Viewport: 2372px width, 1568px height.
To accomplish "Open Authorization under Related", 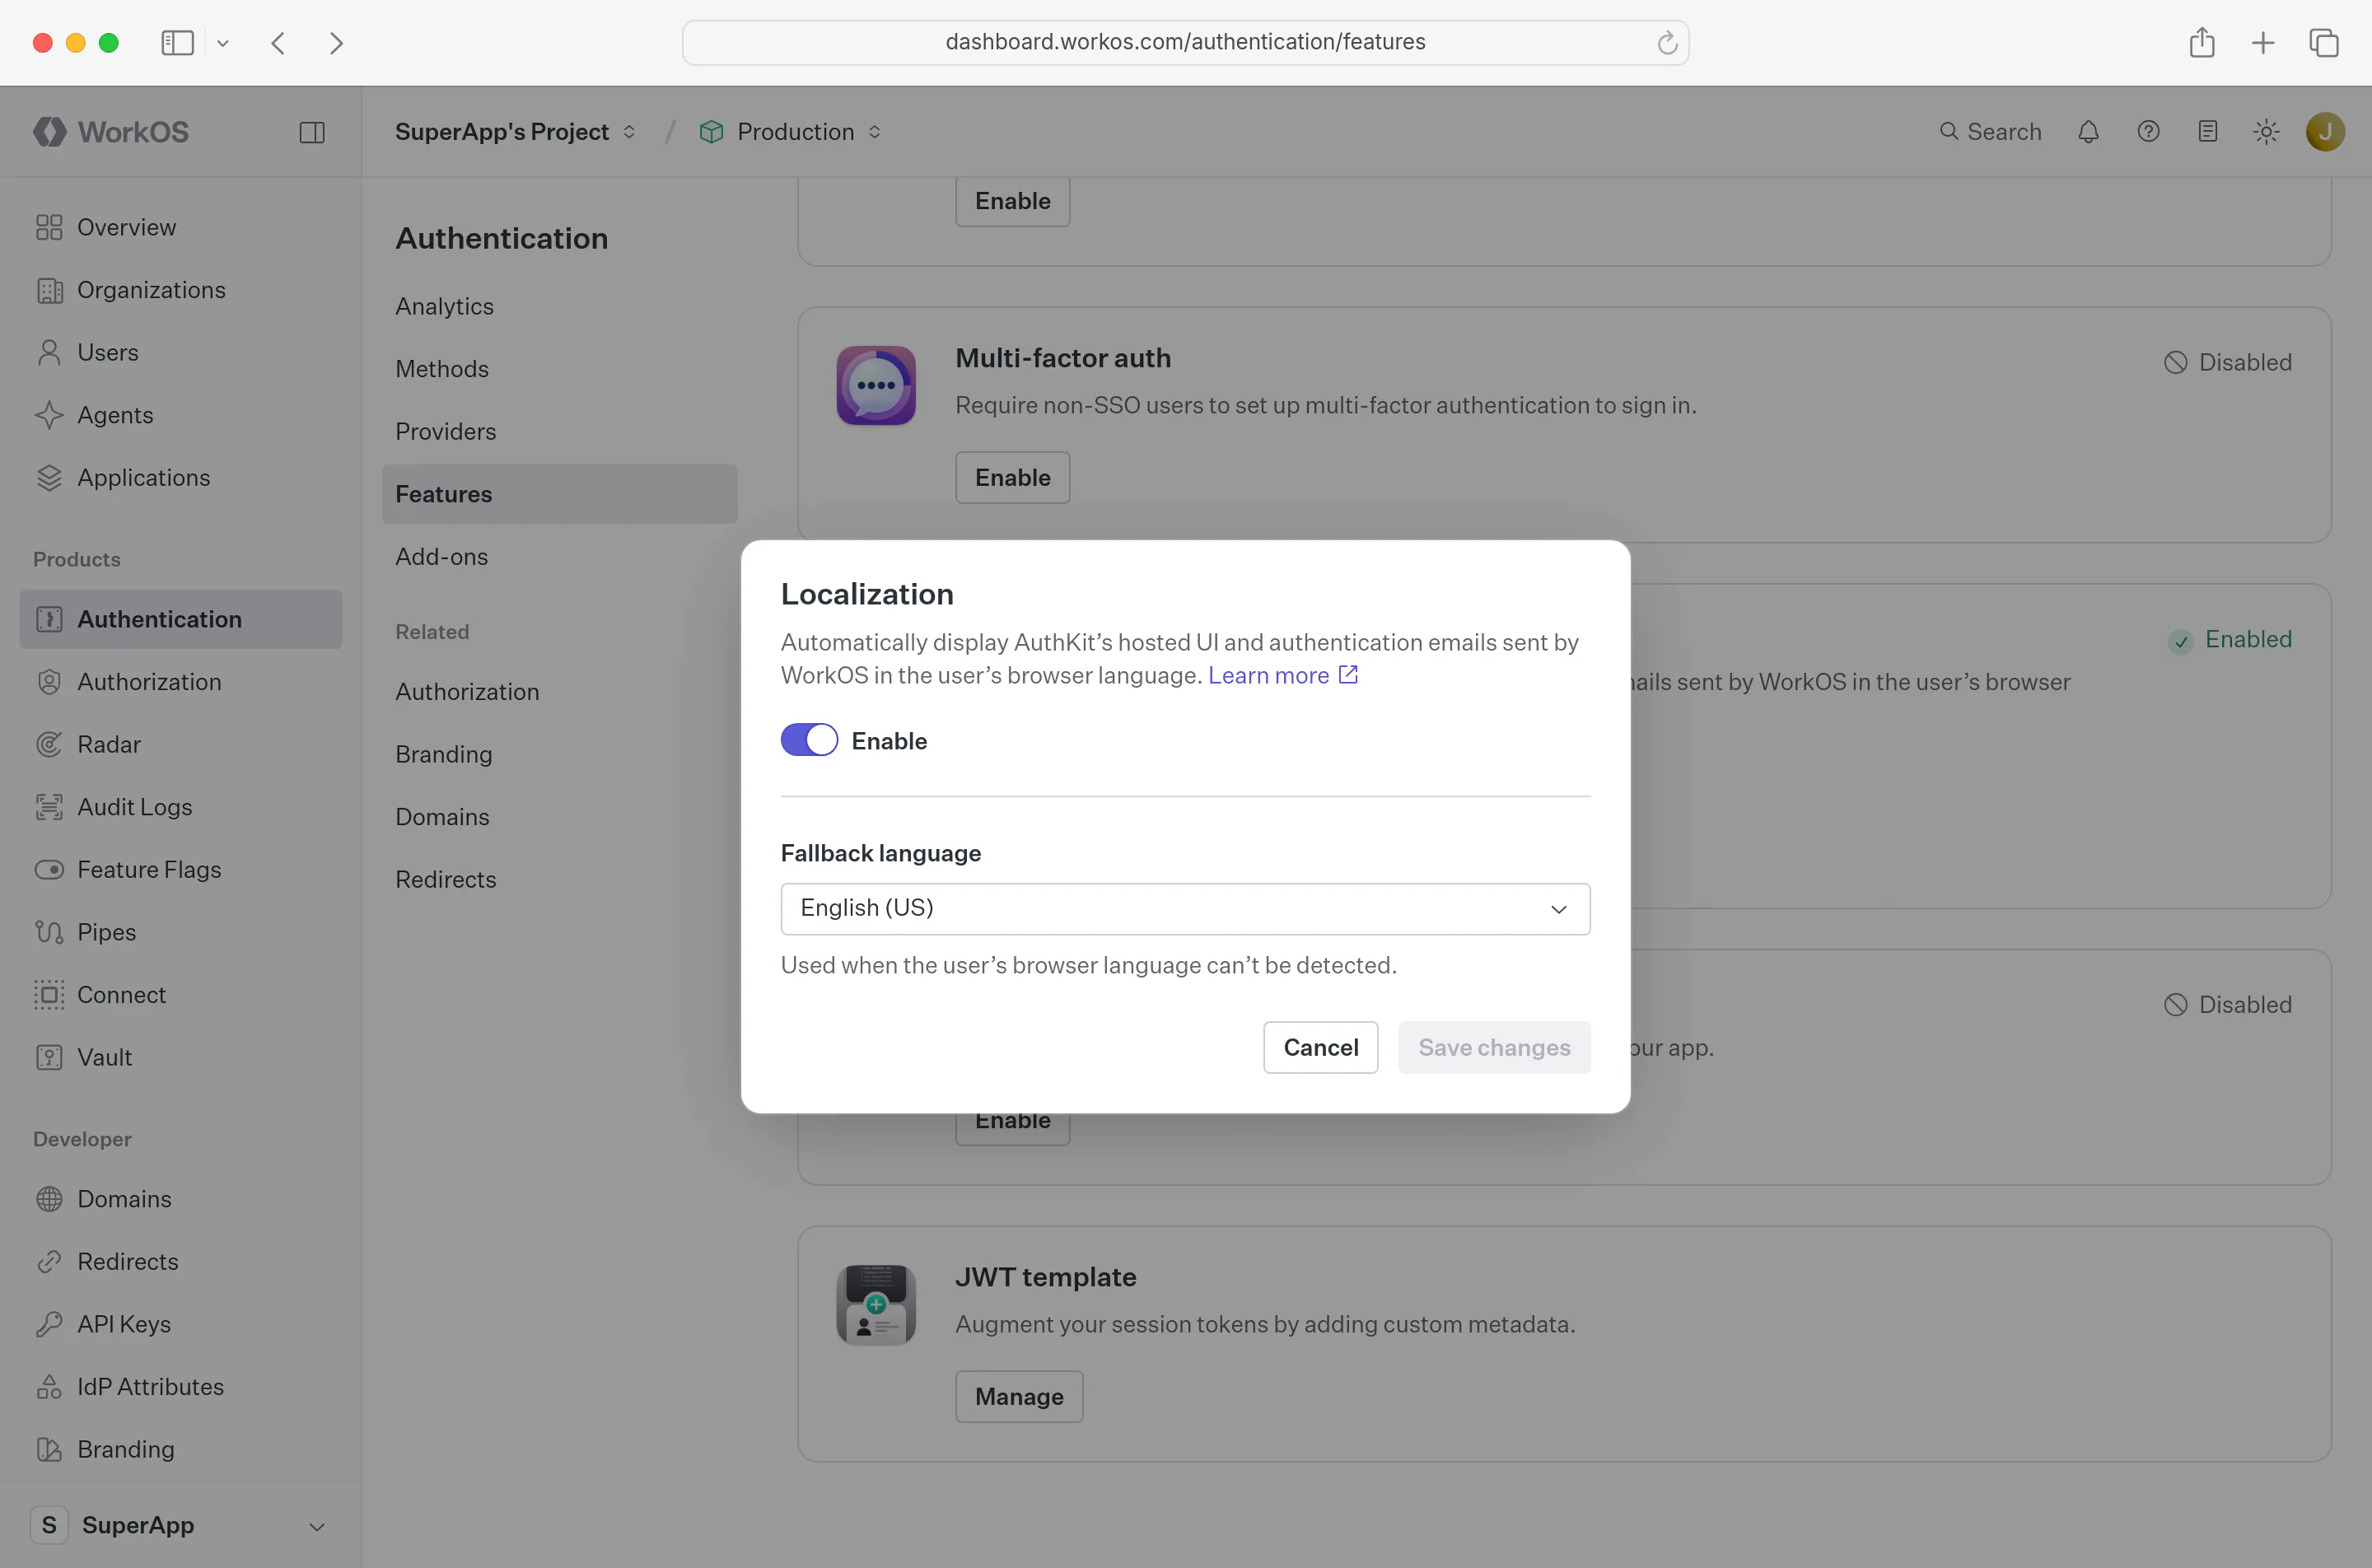I will (x=560, y=692).
